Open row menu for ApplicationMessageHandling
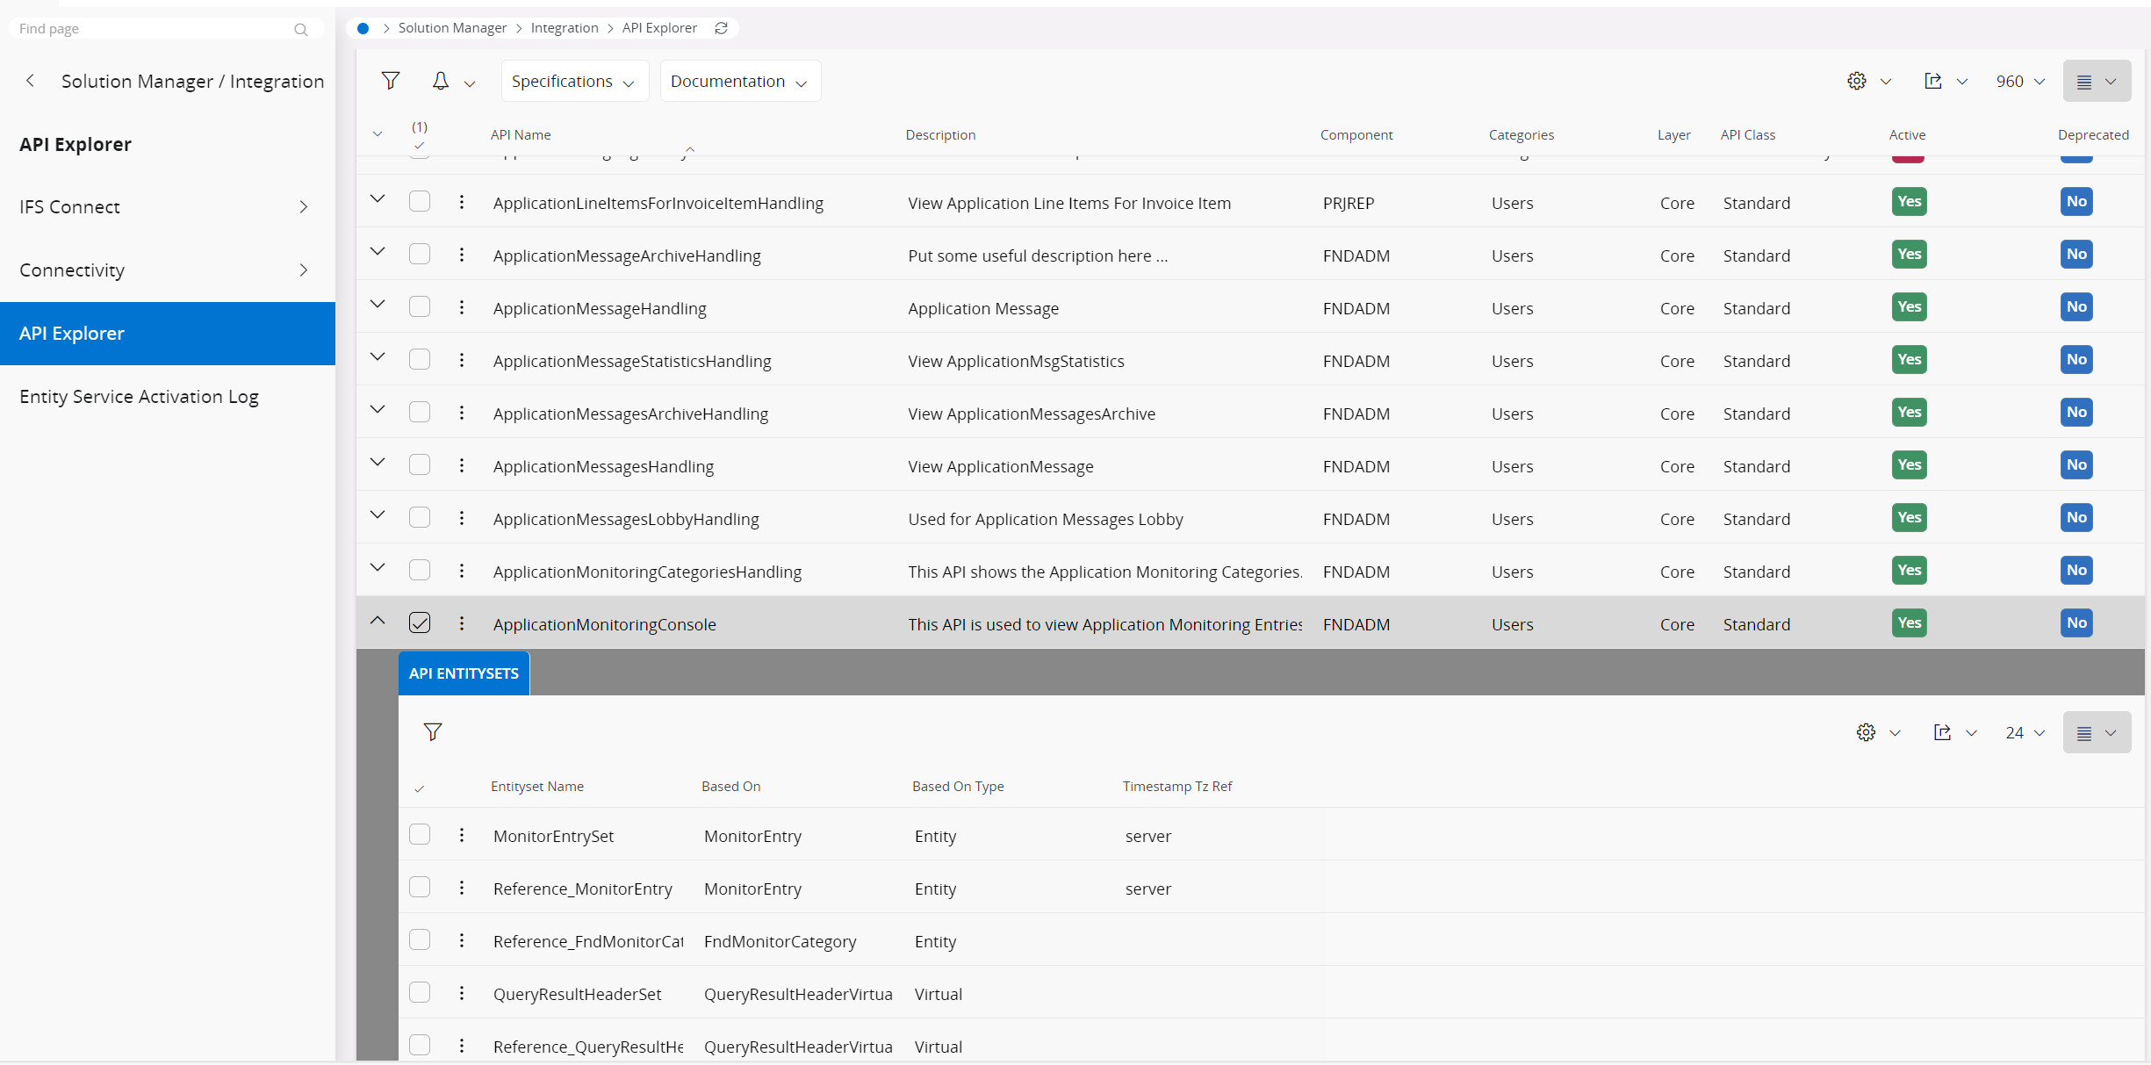The height and width of the screenshot is (1065, 2151). pyautogui.click(x=462, y=307)
